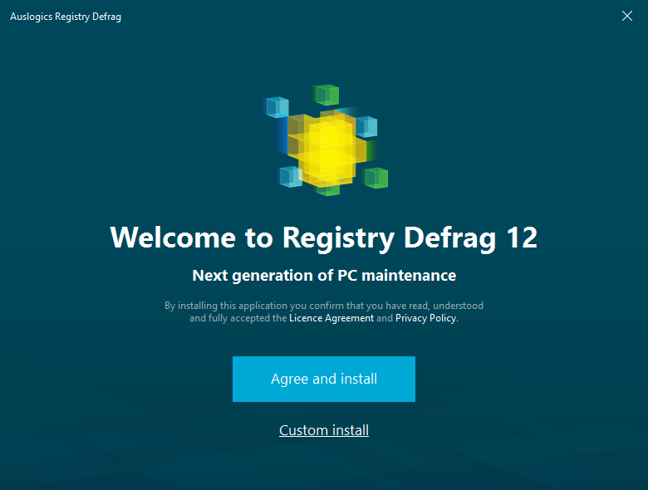The height and width of the screenshot is (490, 648).
Task: Click the lower-right green cube of the logo
Action: 376,178
